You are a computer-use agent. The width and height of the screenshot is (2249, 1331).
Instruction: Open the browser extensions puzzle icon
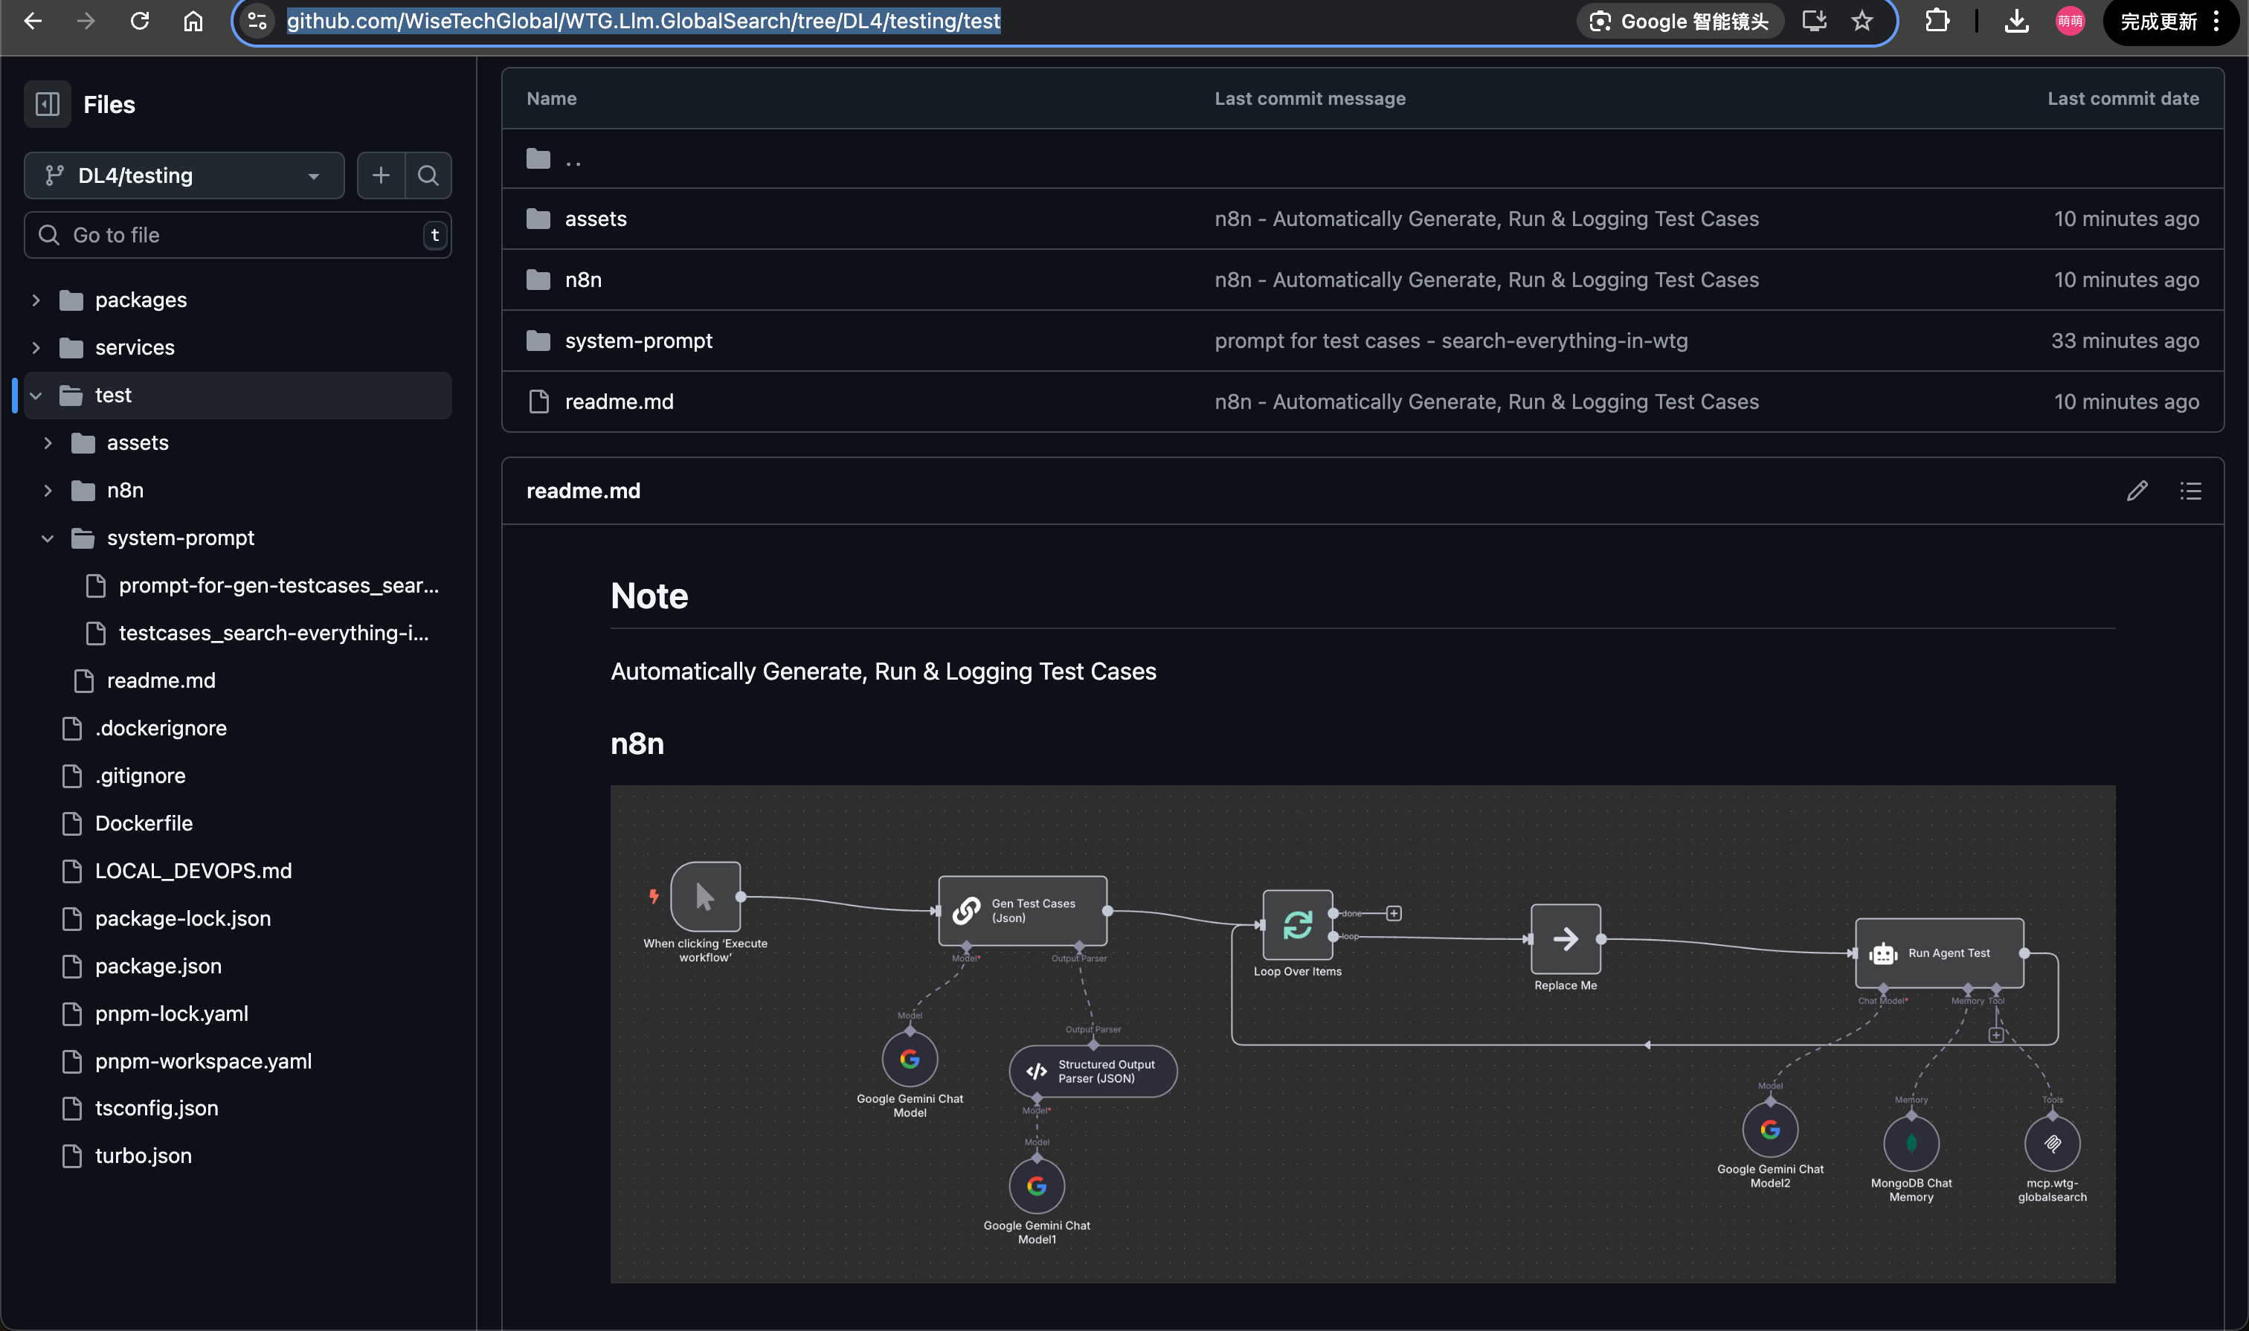click(x=1937, y=21)
